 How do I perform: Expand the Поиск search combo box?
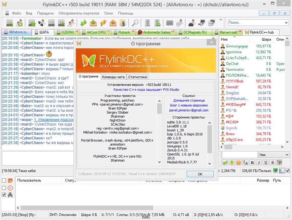click(x=287, y=23)
